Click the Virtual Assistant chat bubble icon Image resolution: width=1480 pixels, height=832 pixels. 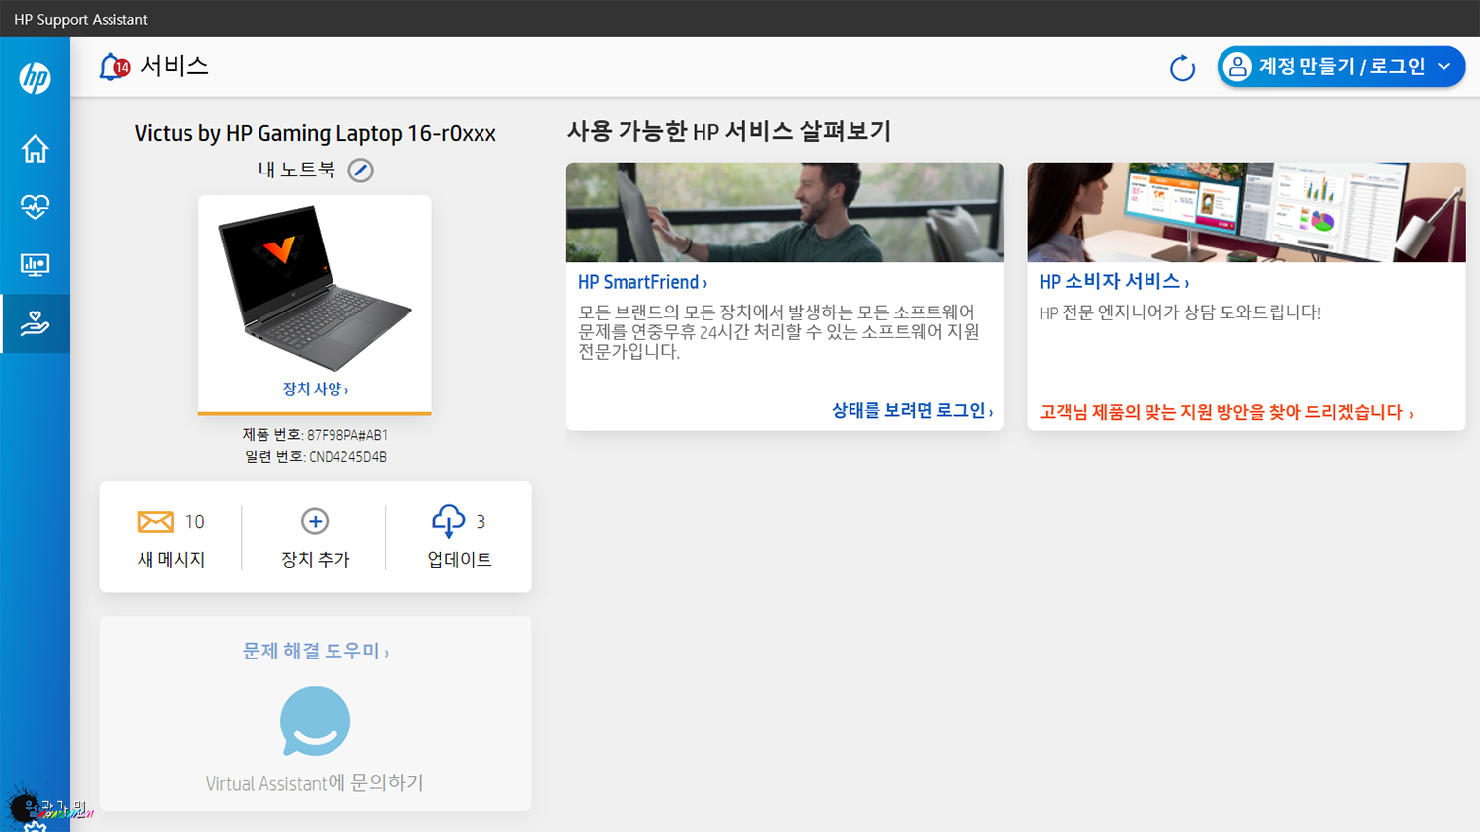[315, 722]
